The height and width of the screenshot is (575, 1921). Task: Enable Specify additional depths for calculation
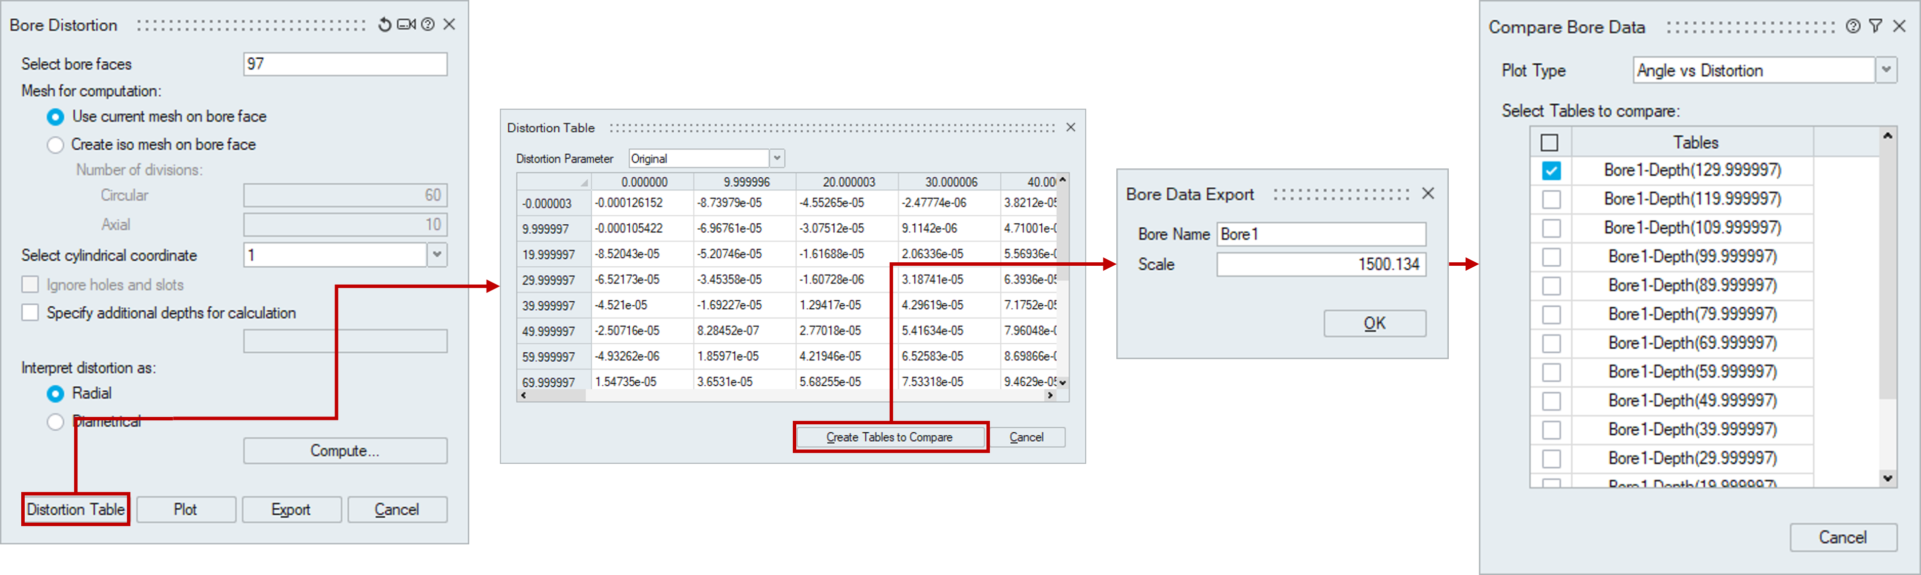pos(31,313)
